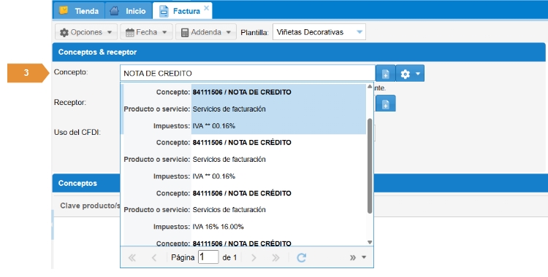Click the Tienda tab icon
Image resolution: width=548 pixels, height=277 pixels.
(x=64, y=10)
